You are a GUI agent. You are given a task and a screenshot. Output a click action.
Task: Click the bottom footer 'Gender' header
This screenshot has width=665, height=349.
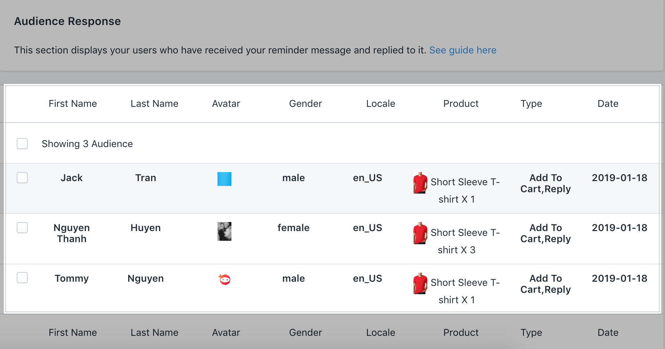coord(305,333)
